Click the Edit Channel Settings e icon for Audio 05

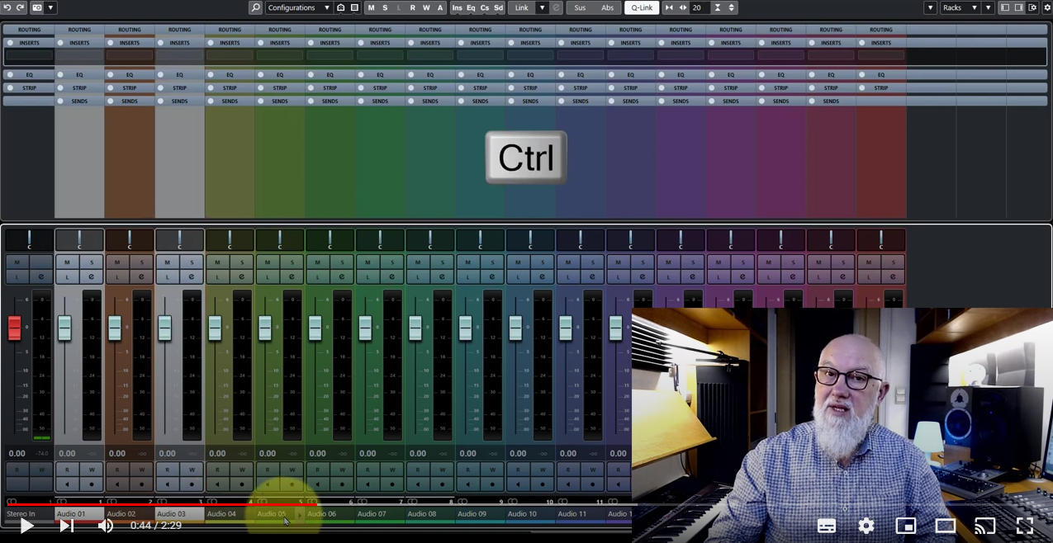[292, 276]
